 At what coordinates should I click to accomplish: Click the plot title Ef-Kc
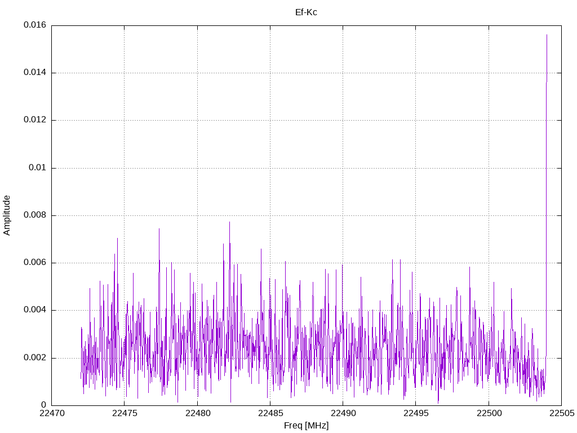point(306,12)
